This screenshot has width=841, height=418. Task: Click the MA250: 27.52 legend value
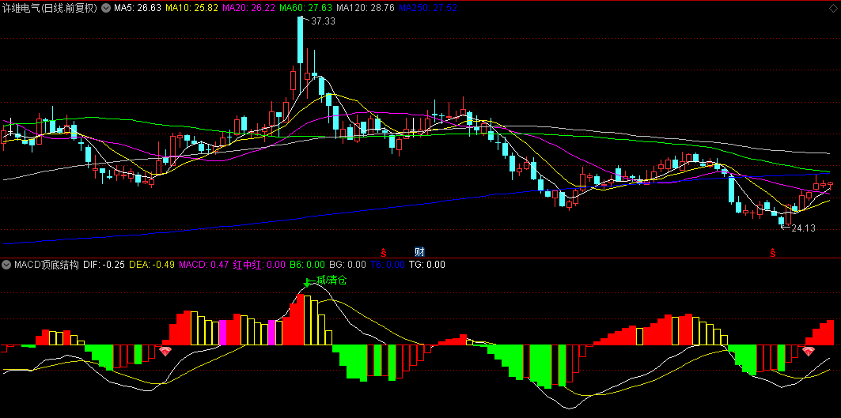tap(427, 8)
